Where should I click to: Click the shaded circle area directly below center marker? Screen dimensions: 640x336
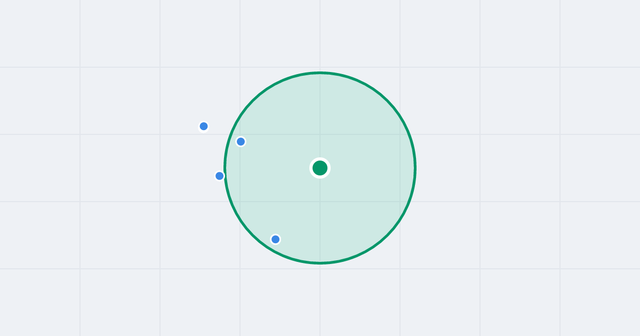(x=320, y=219)
